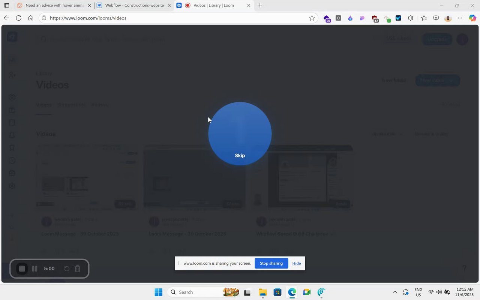Open the tab actions menu icon
This screenshot has height=300, width=480.
point(7,6)
